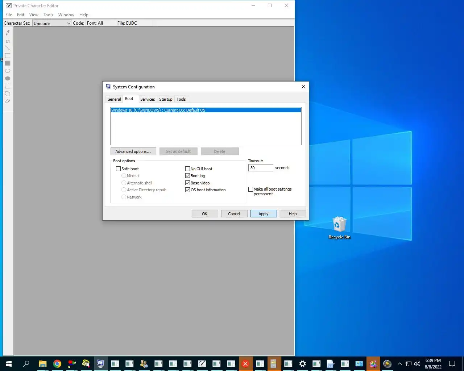This screenshot has height=371, width=464.
Task: Click Help button in System Configuration dialog
Action: (293, 214)
